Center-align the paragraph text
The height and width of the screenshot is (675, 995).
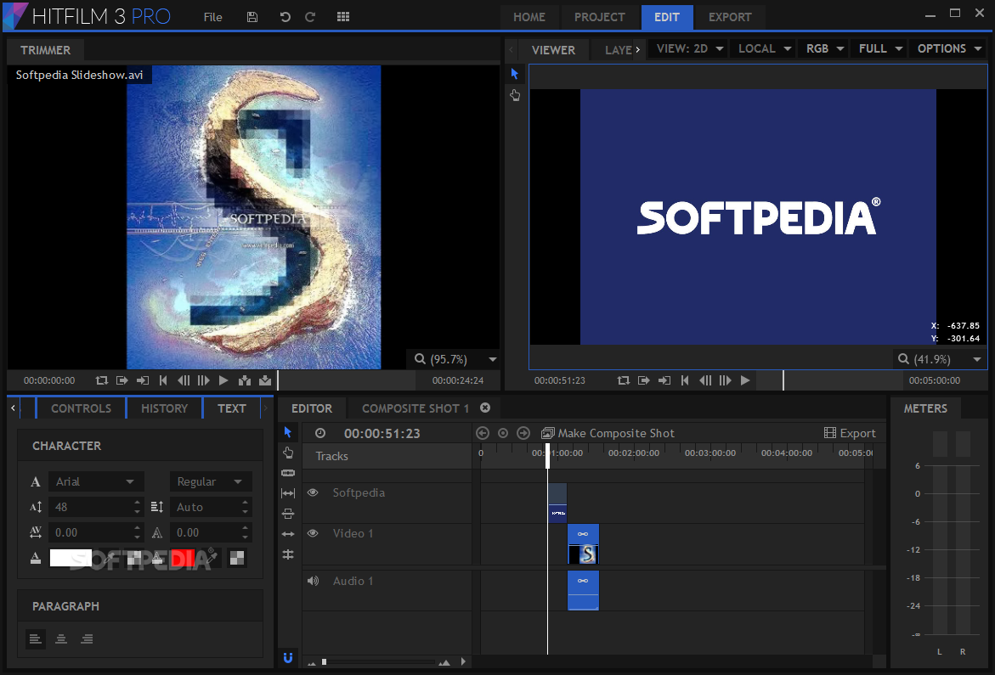pyautogui.click(x=61, y=638)
